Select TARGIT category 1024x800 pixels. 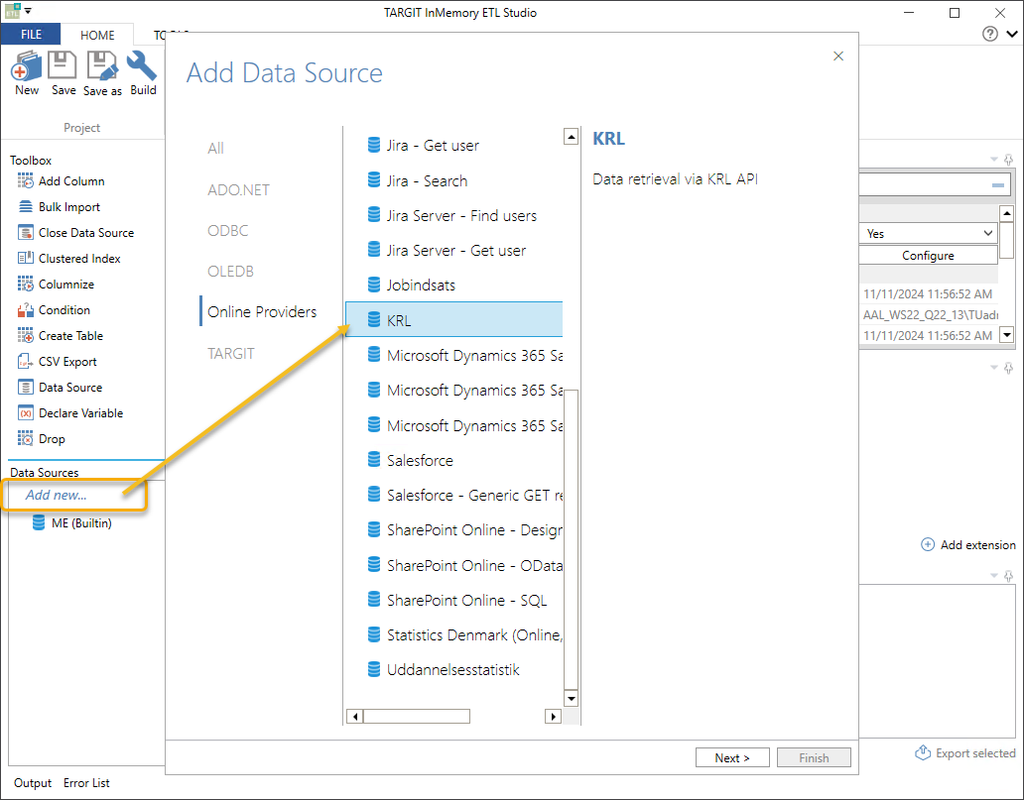(231, 353)
